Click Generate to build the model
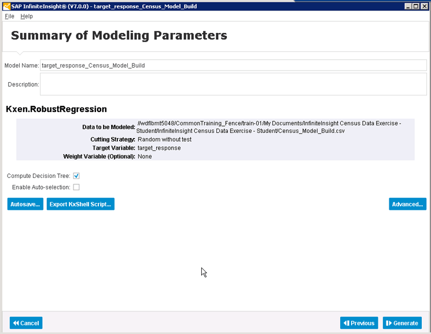This screenshot has width=431, height=334. click(x=402, y=323)
